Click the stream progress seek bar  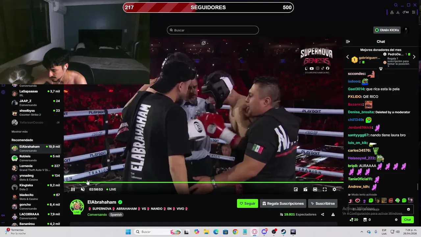click(204, 182)
